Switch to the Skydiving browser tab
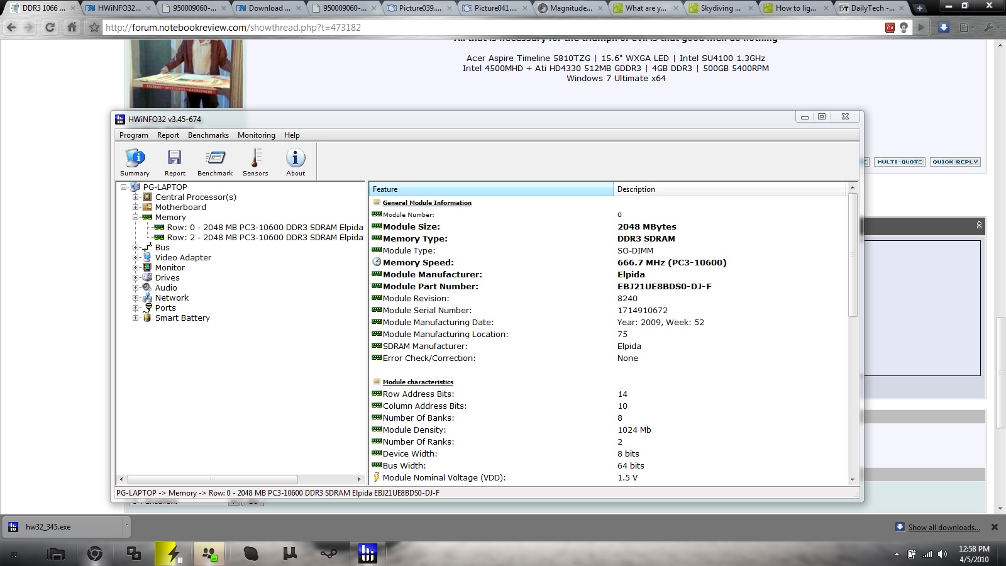1006x566 pixels. 721,8
